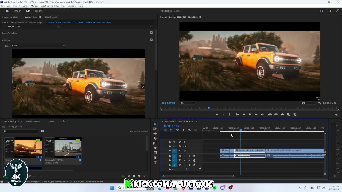Click the Lift button
Viewport: 342px width, 192px height.
point(270,115)
